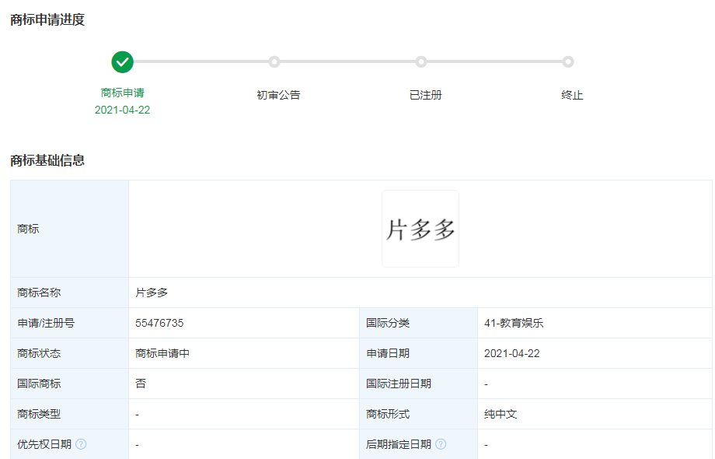Image resolution: width=715 pixels, height=459 pixels.
Task: Open the 片多多 trademark image thumbnail
Action: [420, 229]
